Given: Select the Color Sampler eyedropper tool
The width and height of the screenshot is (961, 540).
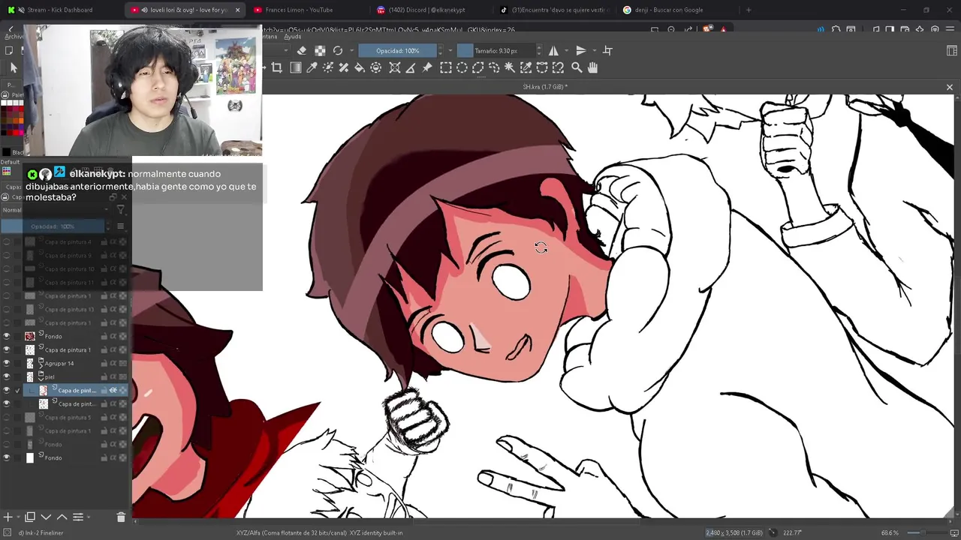Looking at the screenshot, I should 312,67.
